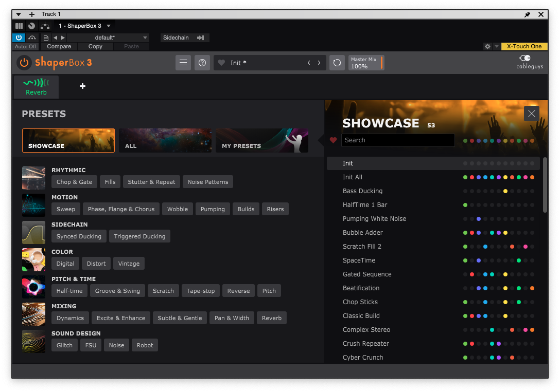Select the Glitch tag

click(x=65, y=345)
